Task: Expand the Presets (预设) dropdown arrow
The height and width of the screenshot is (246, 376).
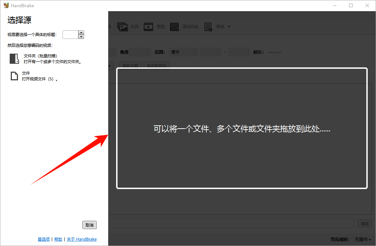Action: click(229, 27)
